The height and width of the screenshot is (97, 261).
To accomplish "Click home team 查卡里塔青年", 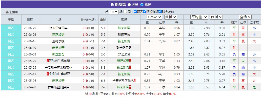I will (58, 28).
